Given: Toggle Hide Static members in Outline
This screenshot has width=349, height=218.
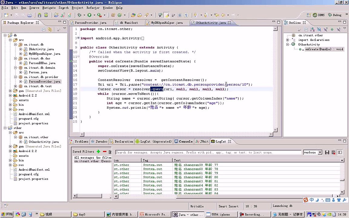Looking at the screenshot, I should (x=326, y=29).
